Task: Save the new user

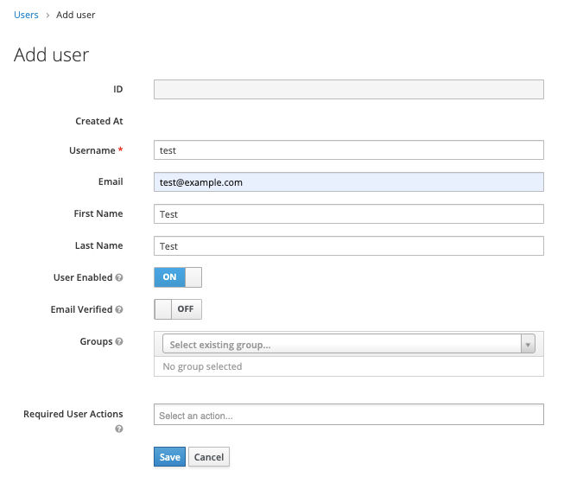Action: [169, 457]
